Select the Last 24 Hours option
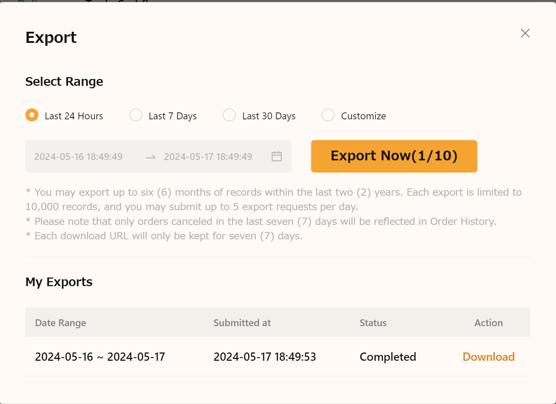Image resolution: width=556 pixels, height=404 pixels. click(x=32, y=115)
